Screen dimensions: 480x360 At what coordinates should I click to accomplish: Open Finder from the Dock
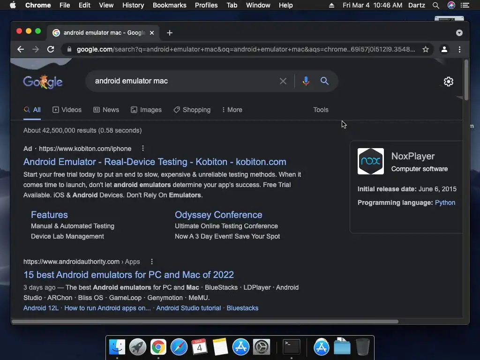(x=117, y=347)
